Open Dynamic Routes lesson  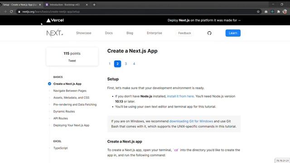click(x=64, y=111)
